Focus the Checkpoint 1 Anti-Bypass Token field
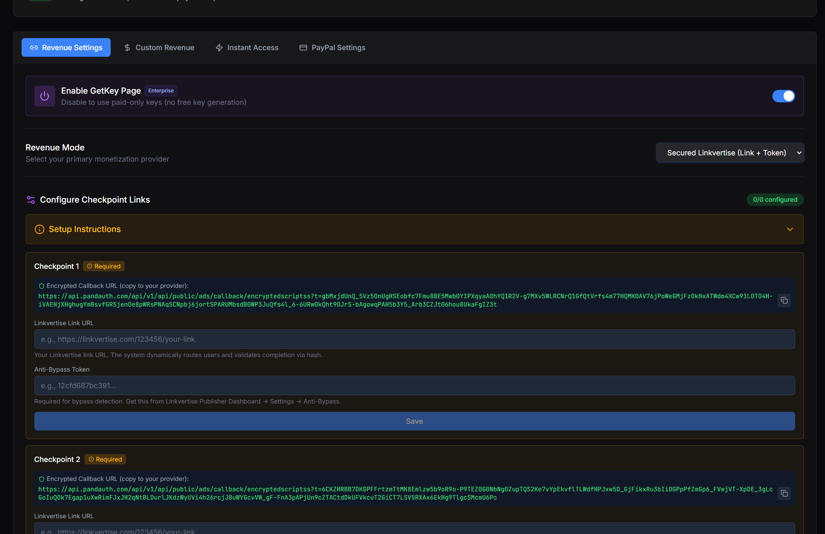Image resolution: width=825 pixels, height=534 pixels. (414, 386)
